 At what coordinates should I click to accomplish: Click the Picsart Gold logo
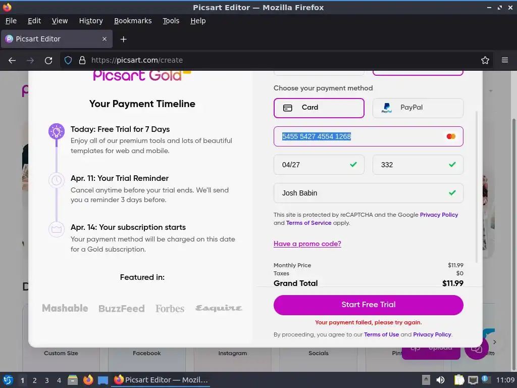coord(142,76)
